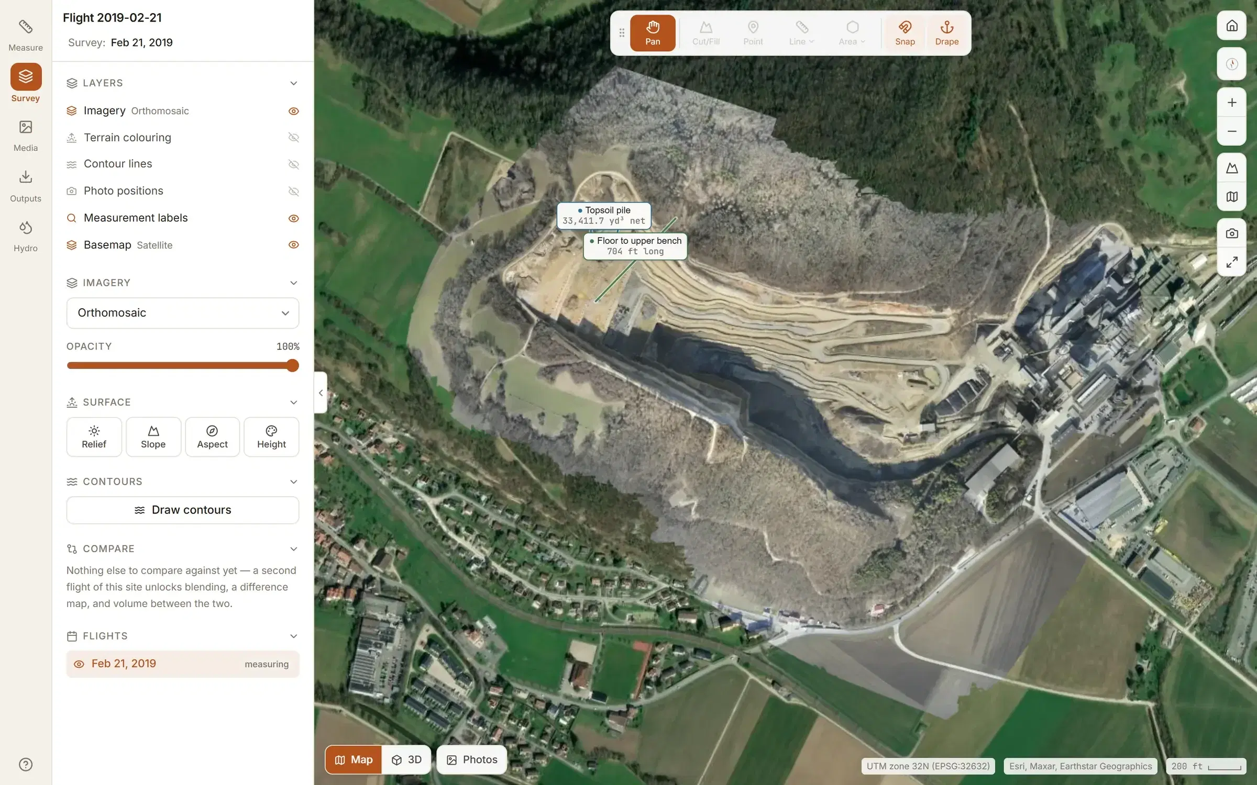Hide the Basemap Satellite layer
The width and height of the screenshot is (1257, 785).
click(294, 245)
